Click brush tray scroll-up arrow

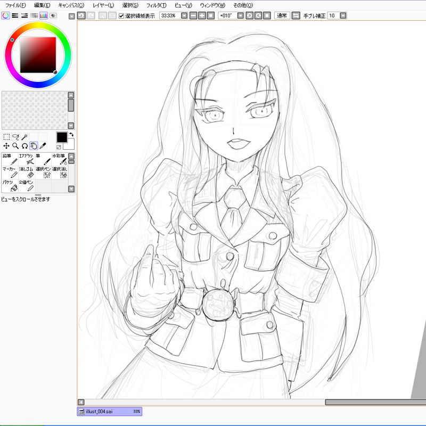71,156
